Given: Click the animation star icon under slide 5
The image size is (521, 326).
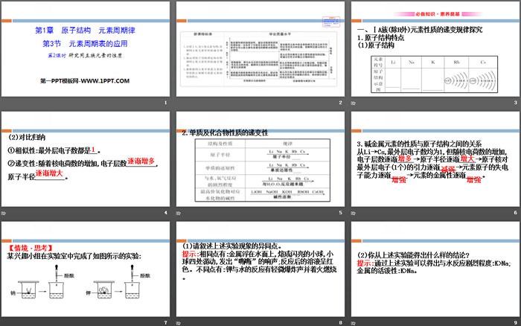Looking at the screenshot, I should click(x=179, y=213).
